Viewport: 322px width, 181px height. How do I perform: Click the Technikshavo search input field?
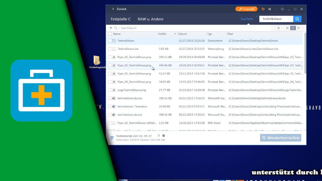point(276,19)
